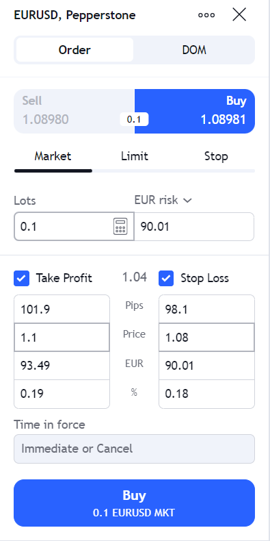270x541 pixels.
Task: Click the EUR risk amount field
Action: pos(194,227)
